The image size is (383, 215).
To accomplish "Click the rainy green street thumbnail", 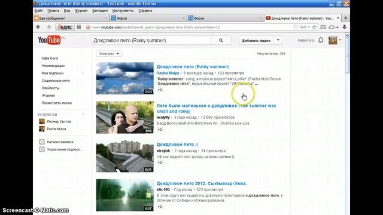I will pos(125,195).
